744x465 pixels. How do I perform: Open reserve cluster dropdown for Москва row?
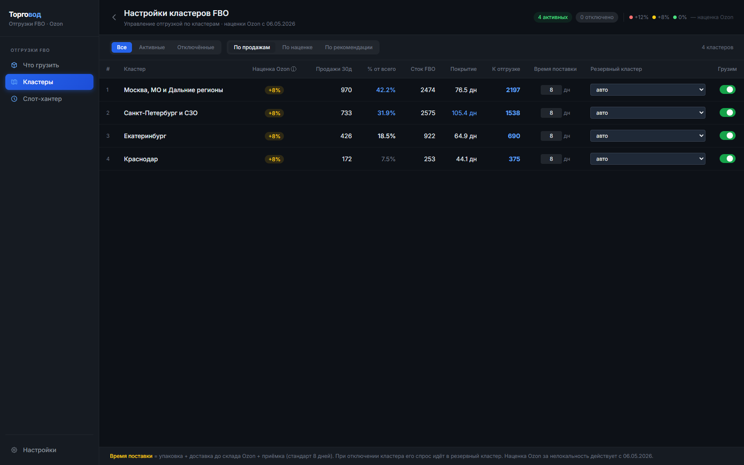(648, 89)
